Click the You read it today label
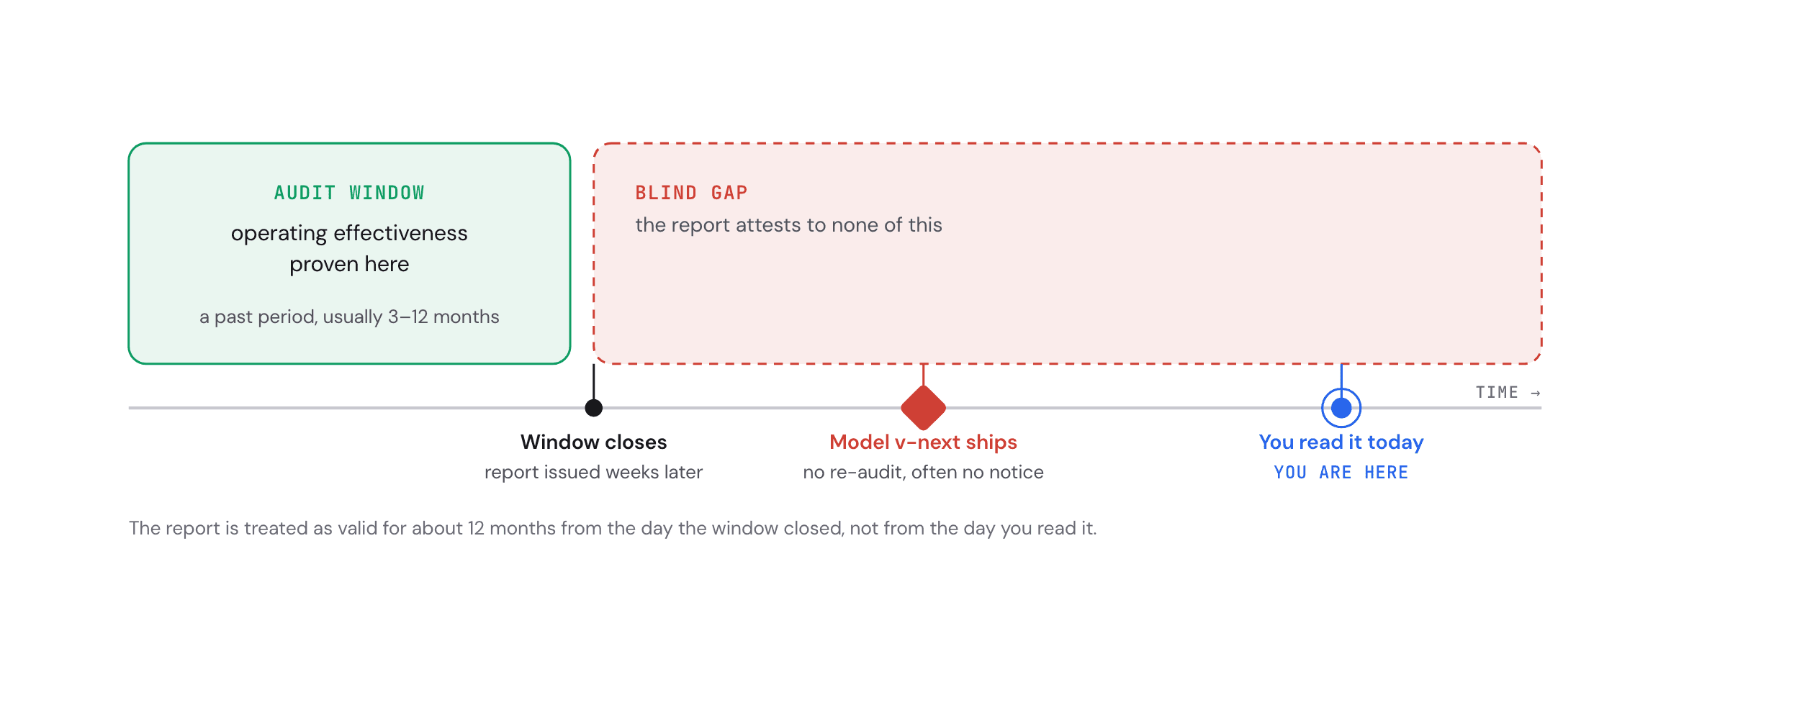 pyautogui.click(x=1341, y=442)
